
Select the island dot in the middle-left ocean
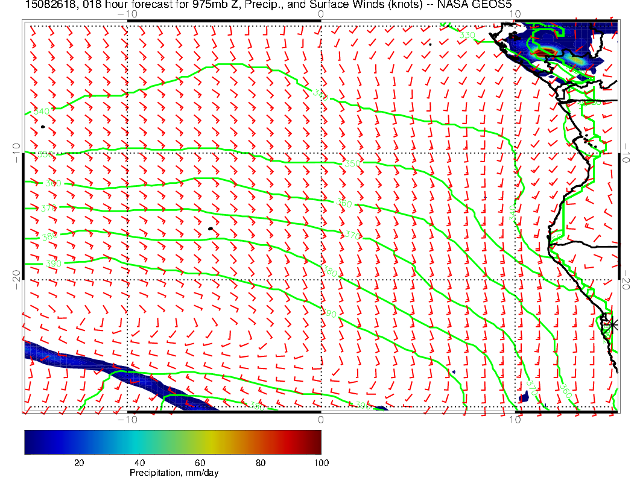[210, 229]
